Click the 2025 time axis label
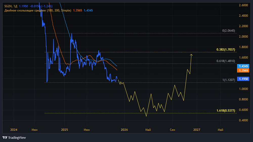253x142 pixels. coord(65,130)
